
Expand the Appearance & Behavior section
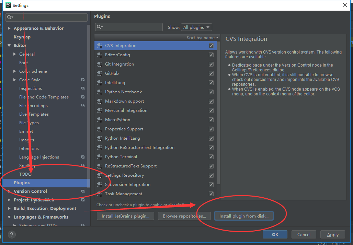(x=9, y=28)
